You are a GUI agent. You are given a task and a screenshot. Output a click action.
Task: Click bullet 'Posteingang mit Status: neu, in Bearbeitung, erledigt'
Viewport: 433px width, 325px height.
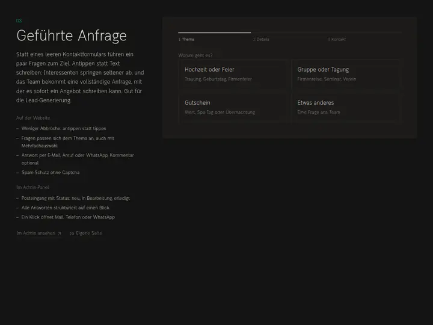tap(76, 198)
